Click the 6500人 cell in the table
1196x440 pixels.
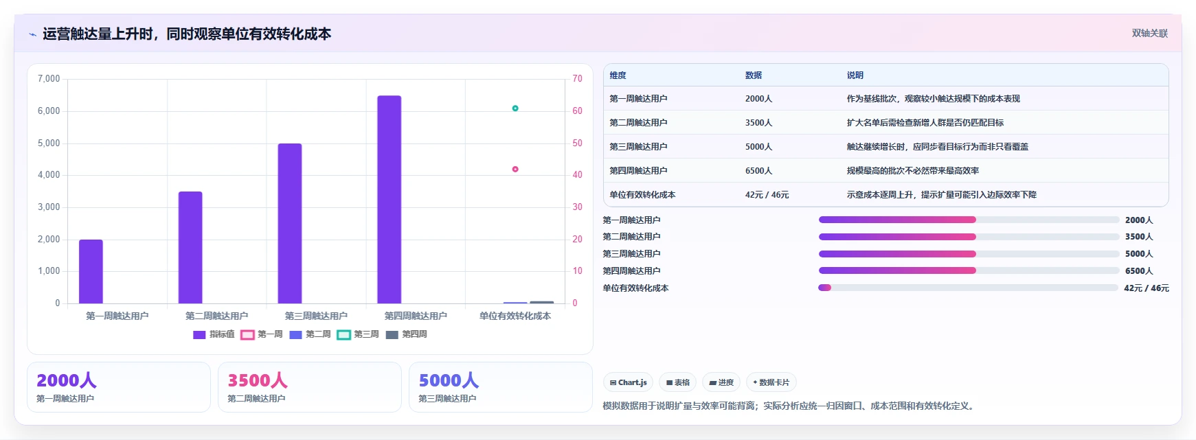[759, 171]
